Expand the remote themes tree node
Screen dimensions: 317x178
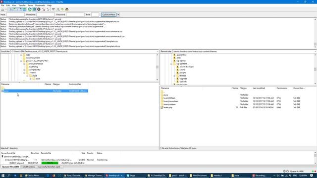point(174,76)
